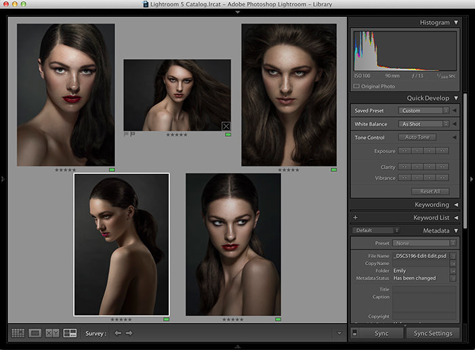Open Compare view (X|Y) icon
475x350 pixels.
[52, 333]
